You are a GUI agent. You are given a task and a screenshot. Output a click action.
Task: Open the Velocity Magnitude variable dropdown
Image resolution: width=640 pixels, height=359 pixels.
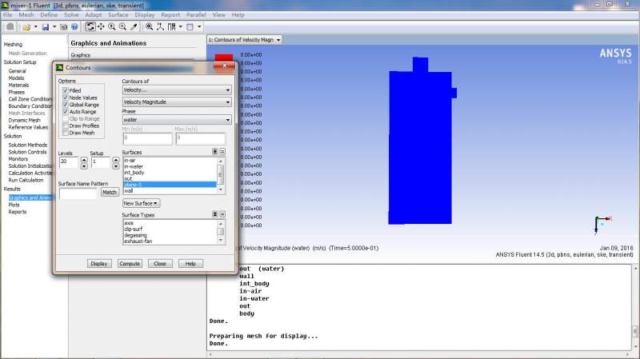[177, 102]
